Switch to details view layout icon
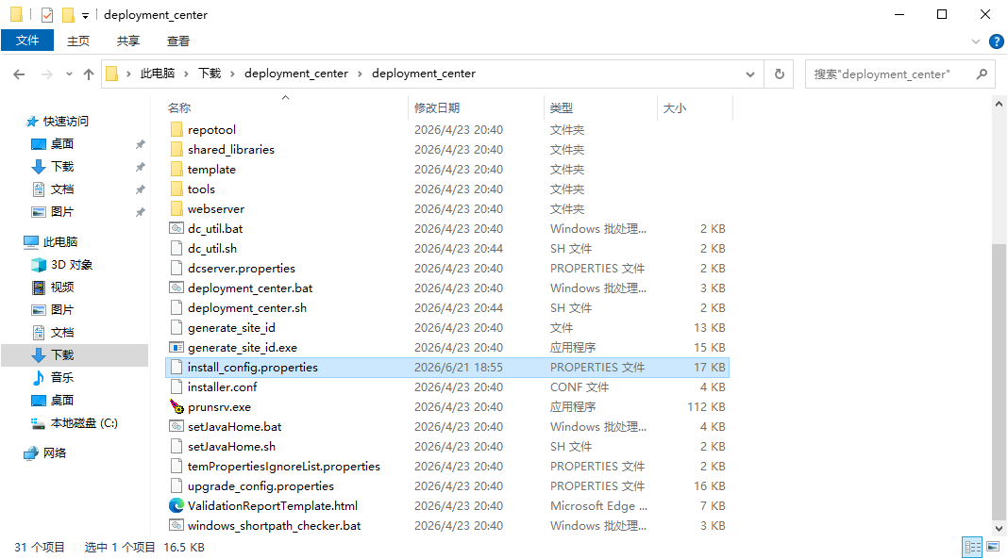 point(973,547)
